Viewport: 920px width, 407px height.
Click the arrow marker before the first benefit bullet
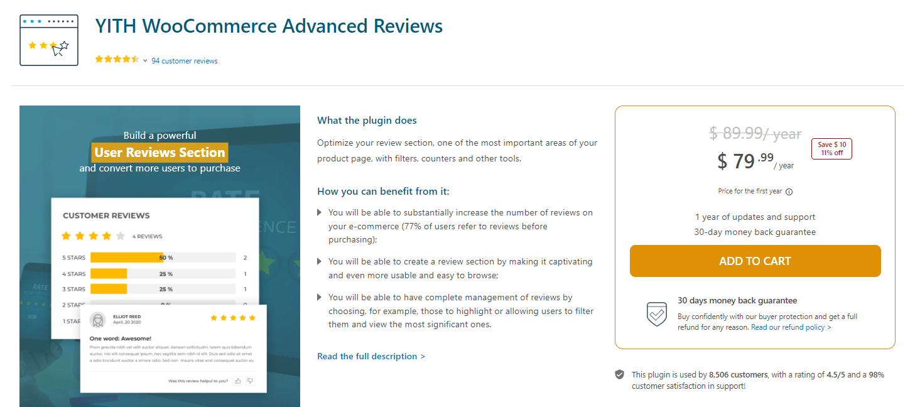(x=319, y=212)
